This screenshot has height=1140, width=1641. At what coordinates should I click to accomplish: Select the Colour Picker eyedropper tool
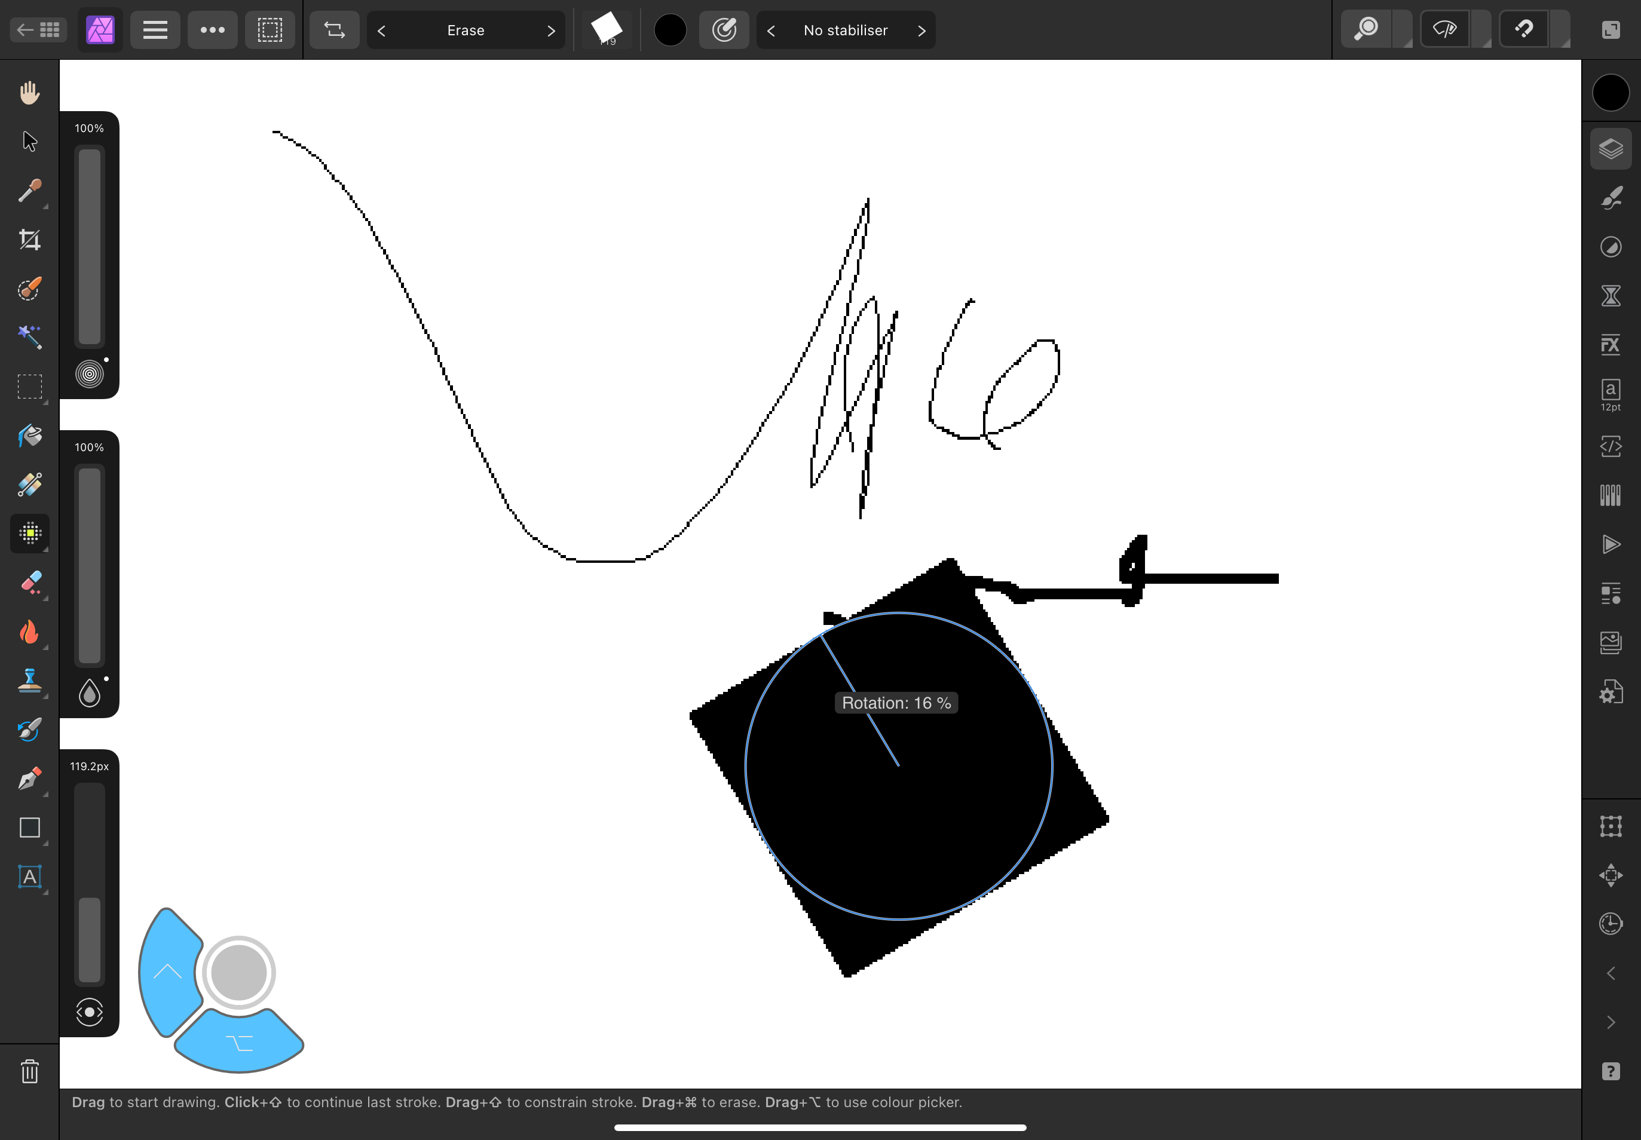coord(29,191)
